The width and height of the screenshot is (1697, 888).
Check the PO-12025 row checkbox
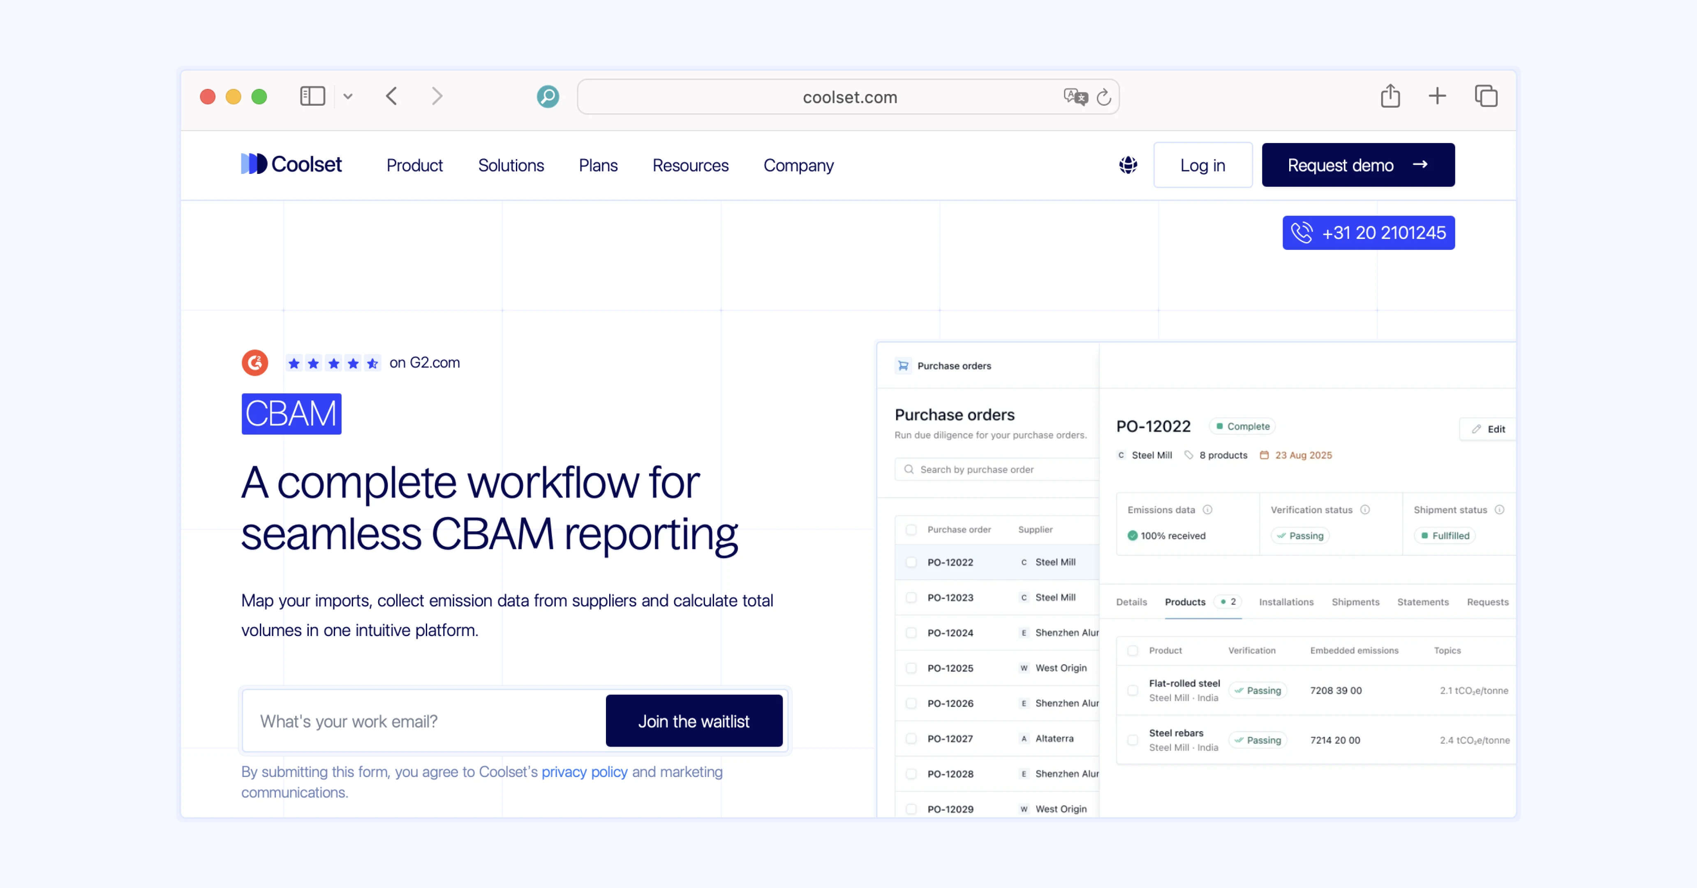tap(911, 668)
